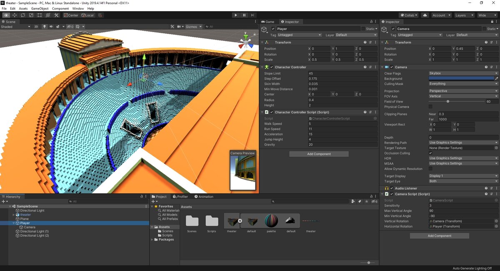Select the Hand tool in the toolbar

point(6,15)
